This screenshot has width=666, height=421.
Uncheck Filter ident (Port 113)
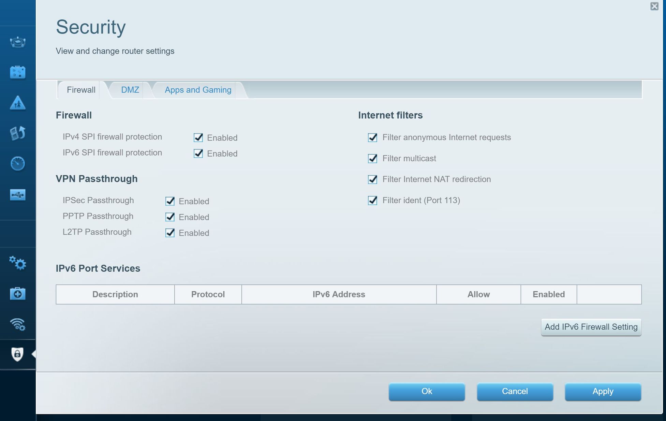click(372, 200)
